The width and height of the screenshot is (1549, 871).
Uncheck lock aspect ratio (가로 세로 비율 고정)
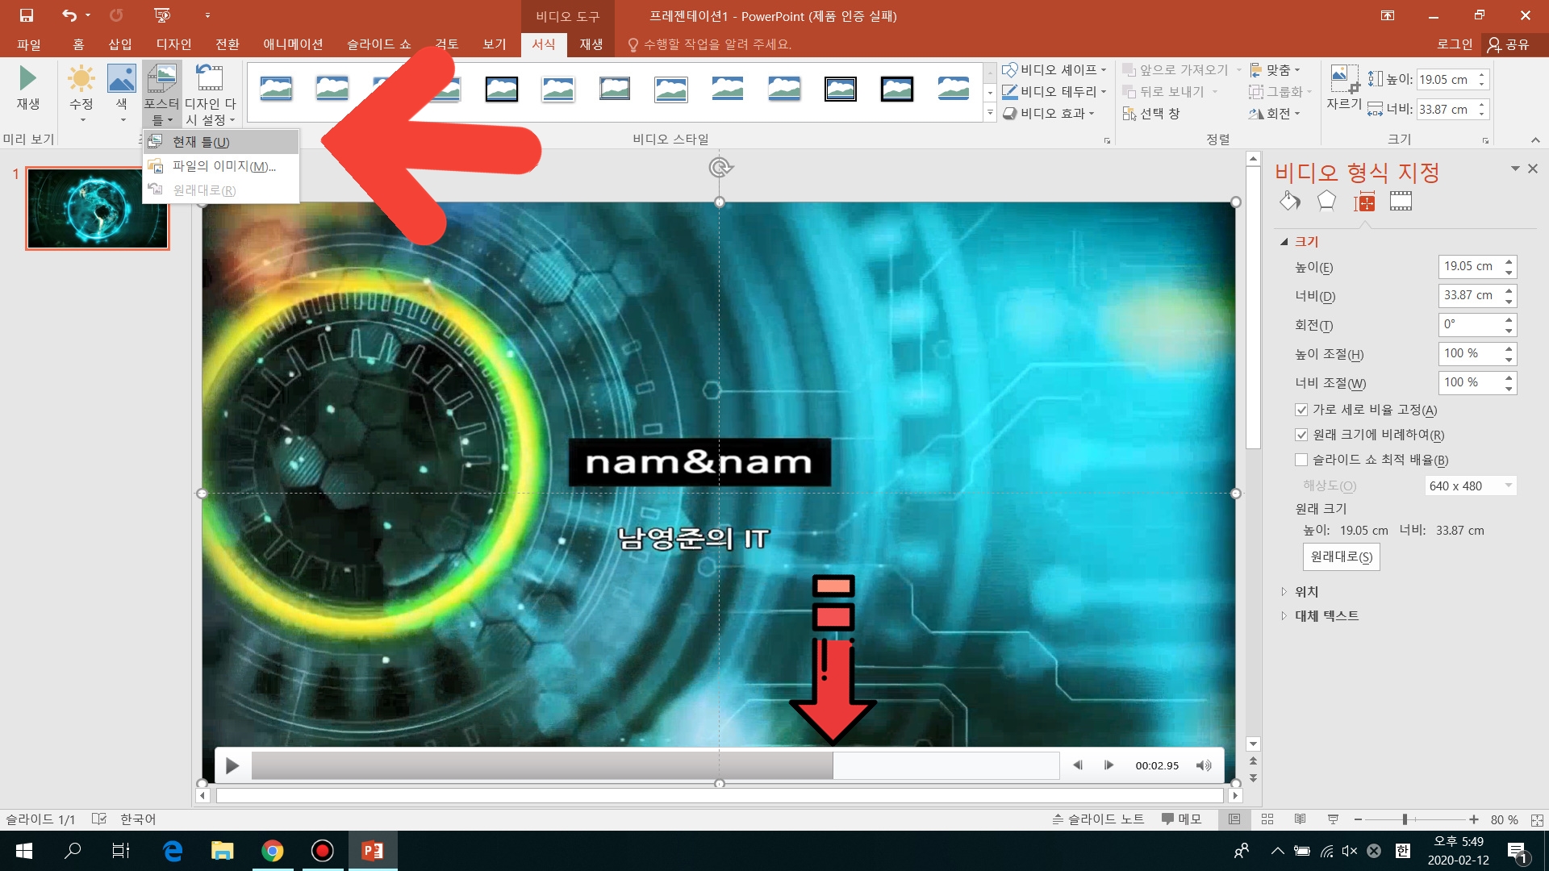point(1301,410)
